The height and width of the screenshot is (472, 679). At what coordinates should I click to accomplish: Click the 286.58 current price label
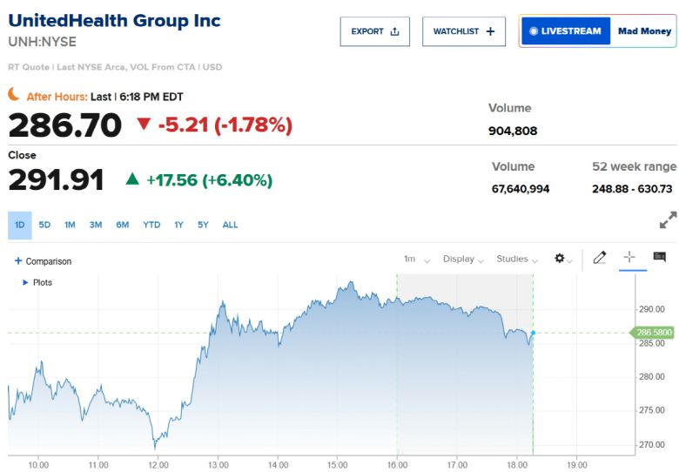point(654,333)
